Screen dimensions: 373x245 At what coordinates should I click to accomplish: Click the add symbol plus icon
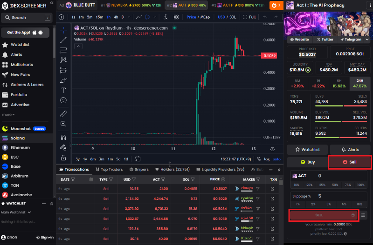(x=62, y=17)
